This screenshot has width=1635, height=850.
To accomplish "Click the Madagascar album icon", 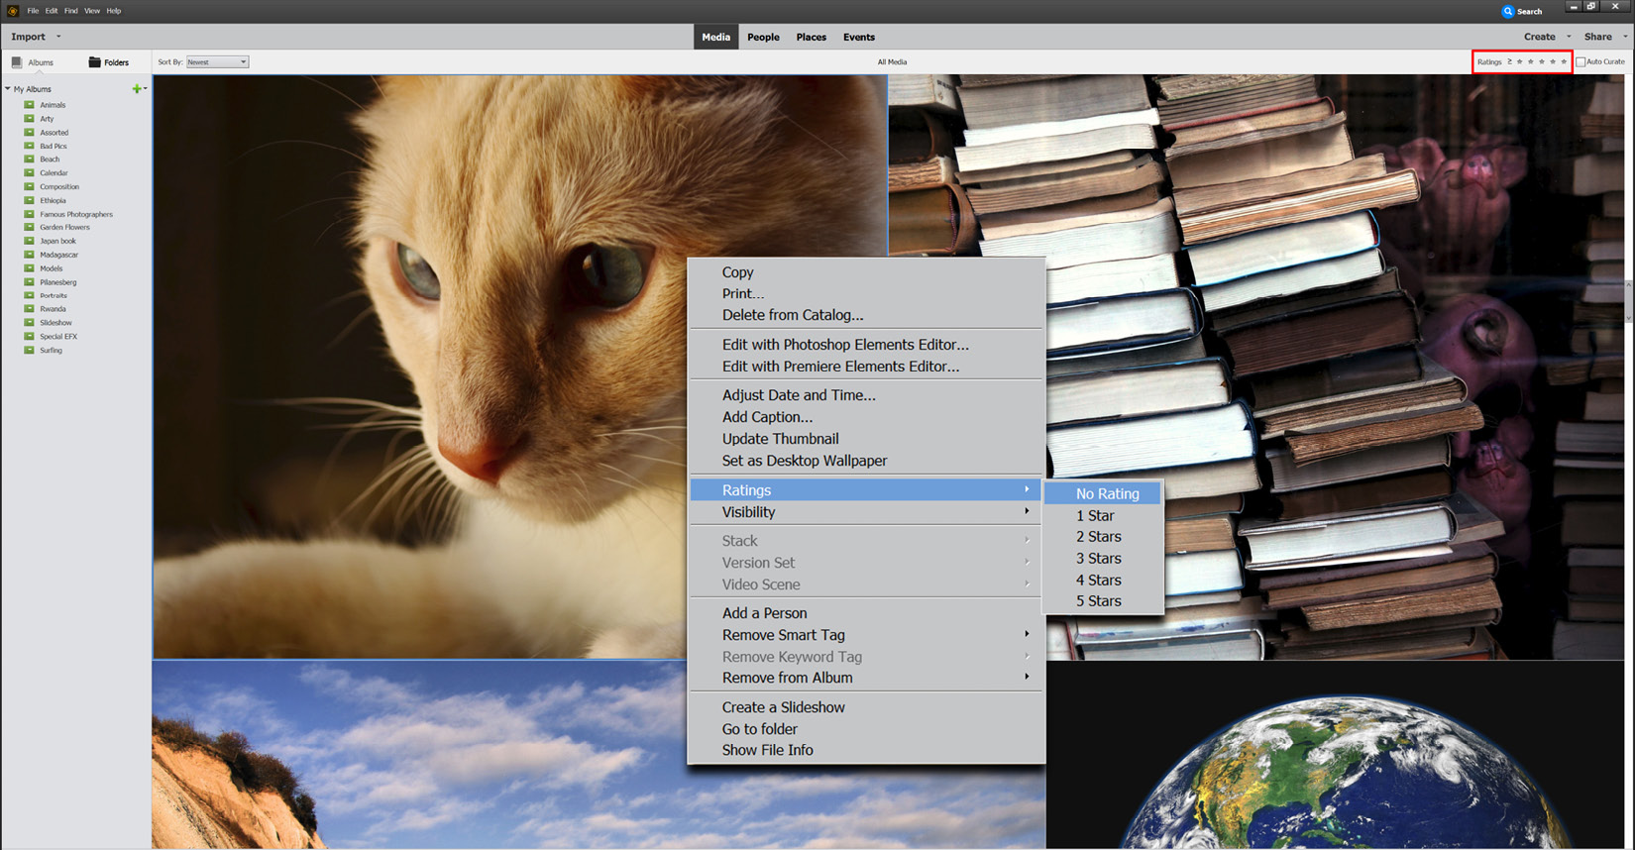I will [30, 255].
